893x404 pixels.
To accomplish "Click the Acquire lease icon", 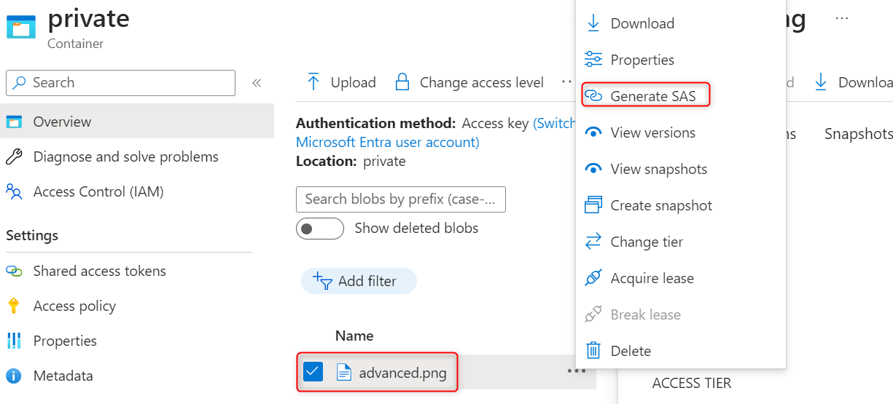I will (x=594, y=278).
